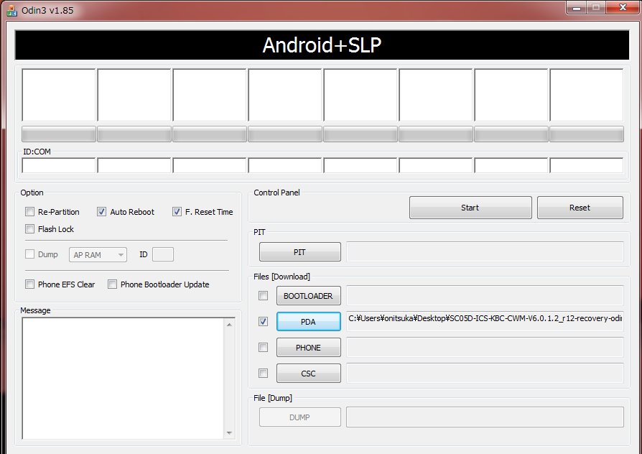Tick the BOOTLOADER file checkbox

click(x=264, y=296)
